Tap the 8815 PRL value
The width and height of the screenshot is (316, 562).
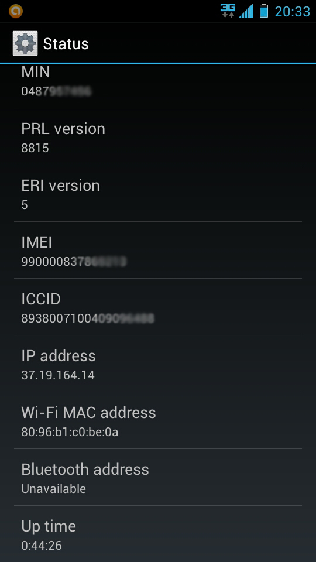pos(35,148)
